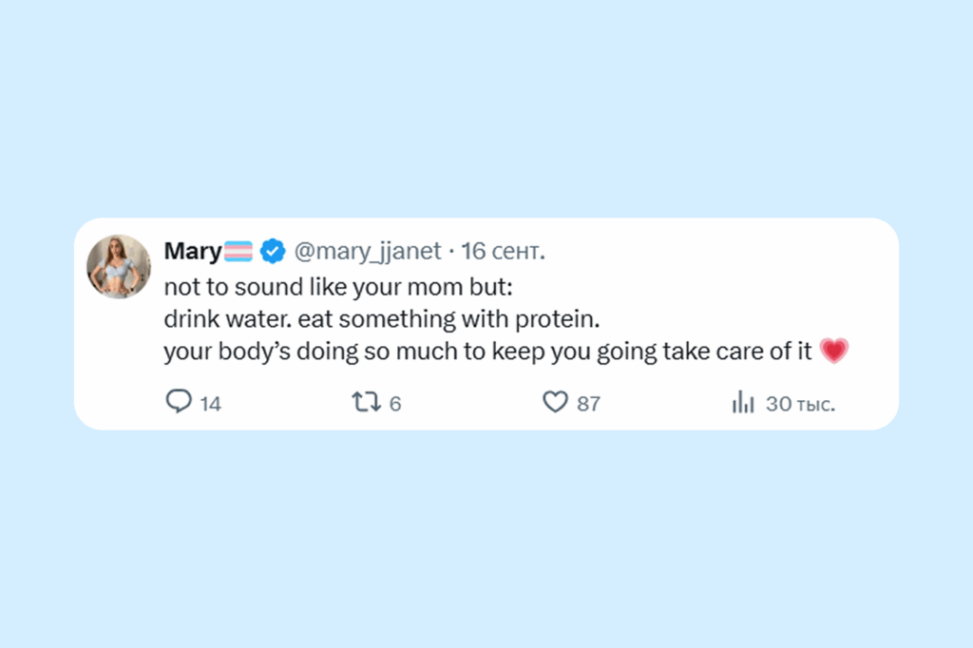Image resolution: width=973 pixels, height=648 pixels.
Task: Click Mary's profile avatar photo
Action: pyautogui.click(x=119, y=266)
